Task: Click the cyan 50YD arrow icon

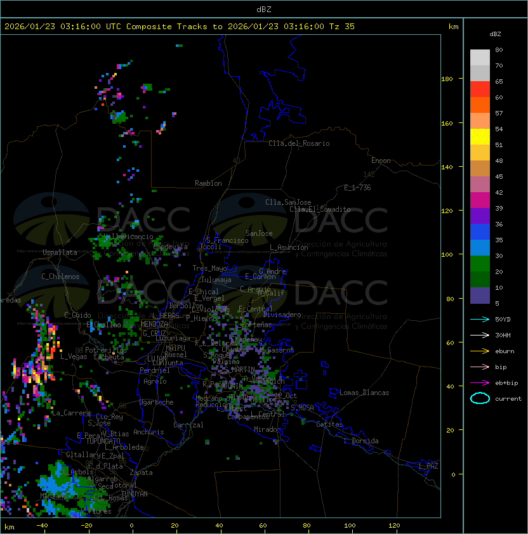Action: coord(480,320)
